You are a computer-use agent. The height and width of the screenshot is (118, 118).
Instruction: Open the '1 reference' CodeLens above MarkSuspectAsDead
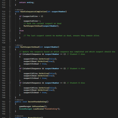[x=19, y=45]
